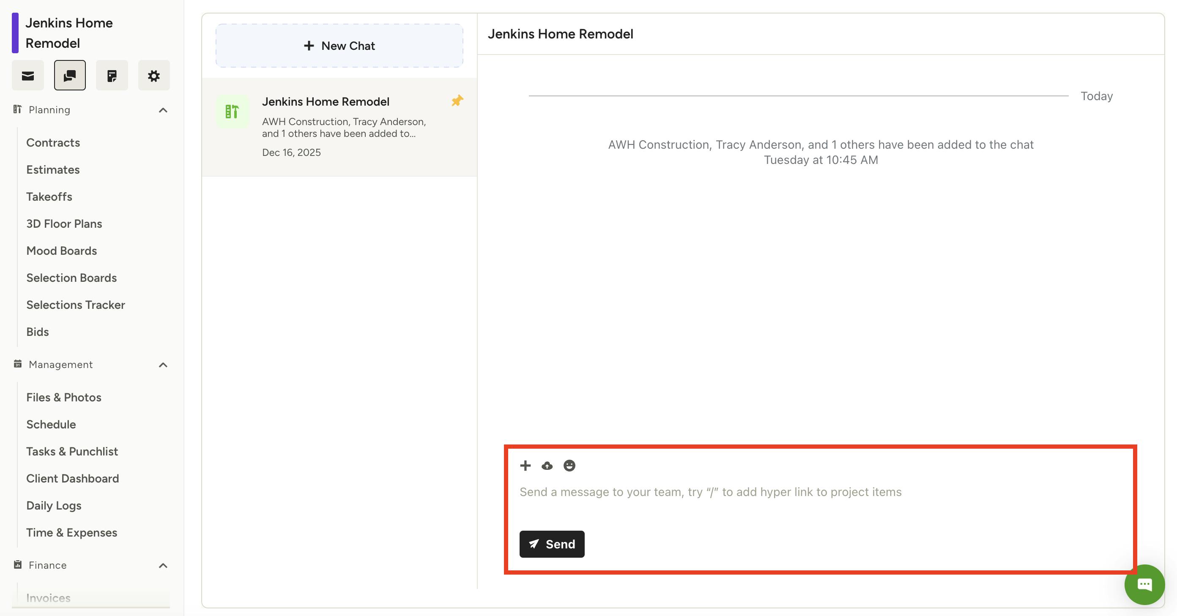1177x616 pixels.
Task: Open the notes document icon
Action: [x=112, y=75]
